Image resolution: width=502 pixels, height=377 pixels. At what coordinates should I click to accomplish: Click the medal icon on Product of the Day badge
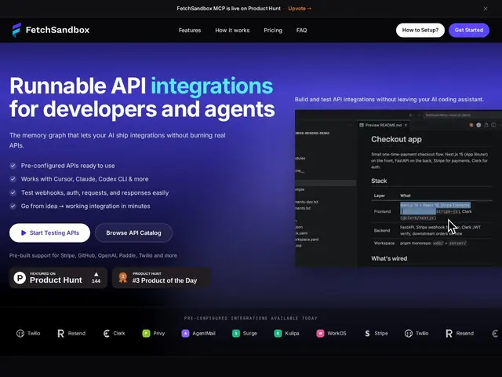tap(123, 277)
